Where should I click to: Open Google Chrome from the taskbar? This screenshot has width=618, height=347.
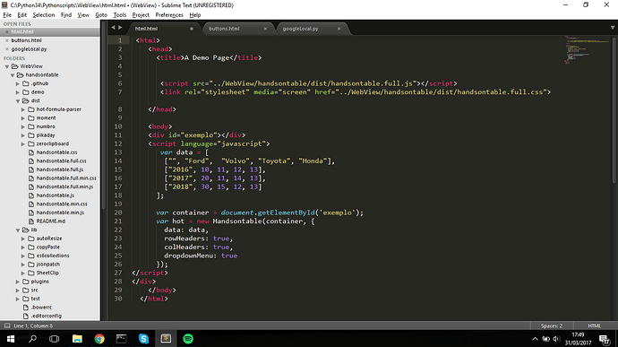(99, 339)
